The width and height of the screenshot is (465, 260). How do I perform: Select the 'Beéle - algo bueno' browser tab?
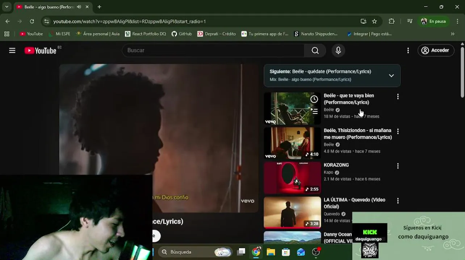pos(53,7)
